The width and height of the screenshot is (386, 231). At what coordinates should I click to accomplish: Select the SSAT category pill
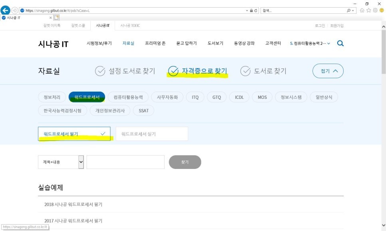[x=143, y=110]
